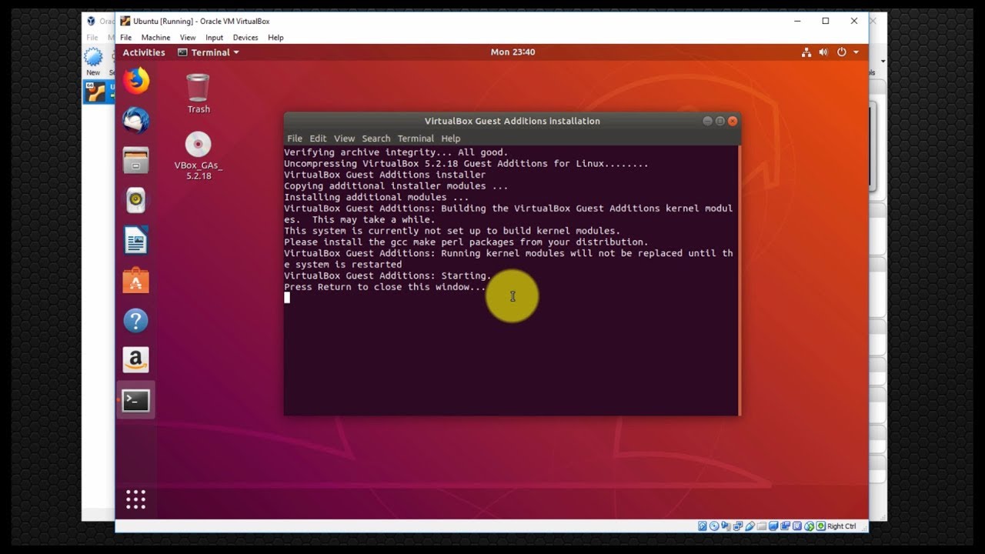Click Right Ctrl host key indicator
Screen dimensions: 985x554
tap(841, 526)
